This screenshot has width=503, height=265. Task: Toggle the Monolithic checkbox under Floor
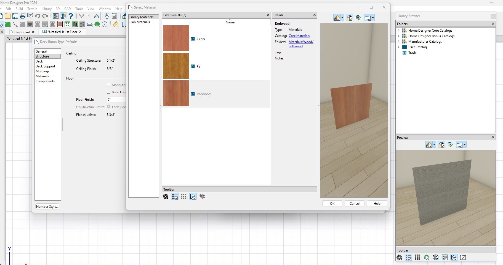click(109, 85)
